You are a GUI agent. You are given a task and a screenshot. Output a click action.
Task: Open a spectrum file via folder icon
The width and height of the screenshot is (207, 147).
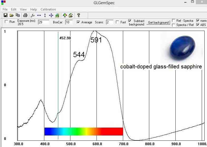click(12, 15)
